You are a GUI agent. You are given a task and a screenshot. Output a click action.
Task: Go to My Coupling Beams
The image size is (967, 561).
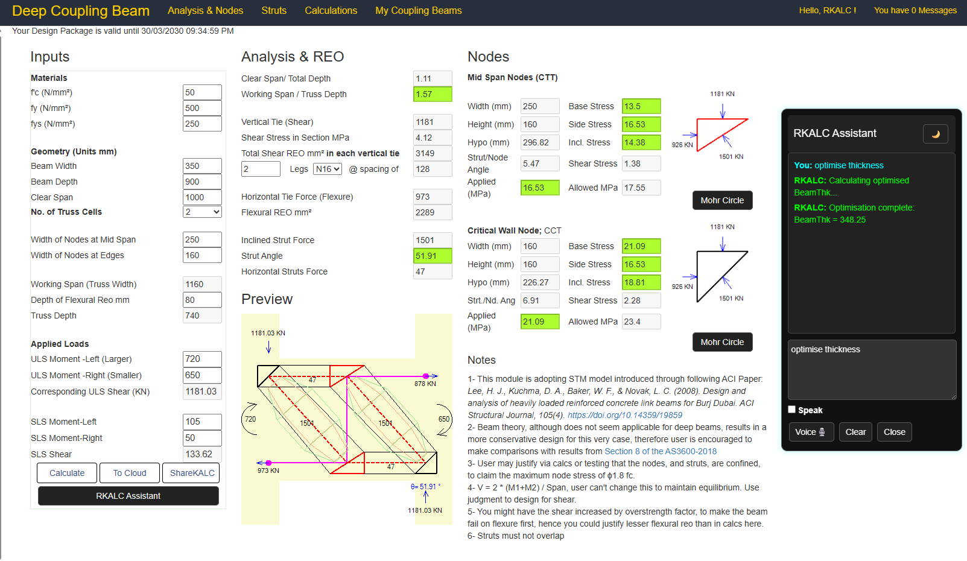[418, 11]
